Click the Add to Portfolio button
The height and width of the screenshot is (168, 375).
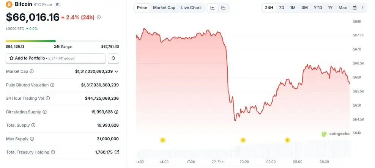click(x=55, y=58)
